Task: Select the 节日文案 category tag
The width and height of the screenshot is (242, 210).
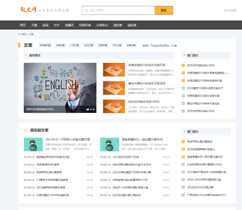Action: click(x=117, y=45)
